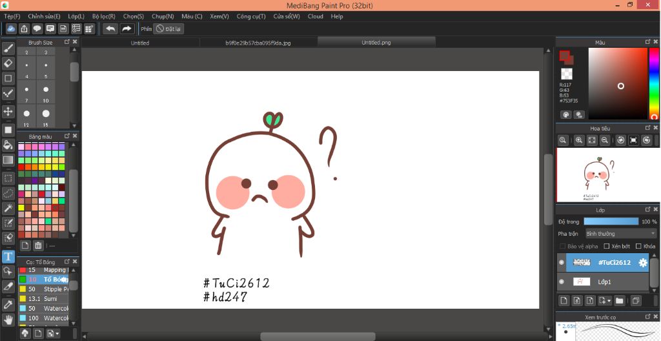Select the Eraser tool
Screen dimensions: 661x341
[x=8, y=63]
